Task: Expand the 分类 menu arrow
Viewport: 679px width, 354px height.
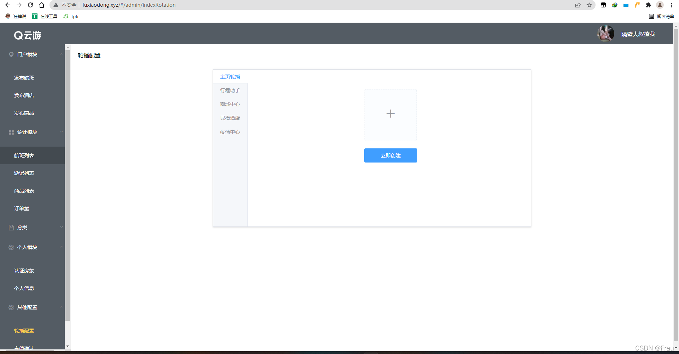Action: point(62,227)
